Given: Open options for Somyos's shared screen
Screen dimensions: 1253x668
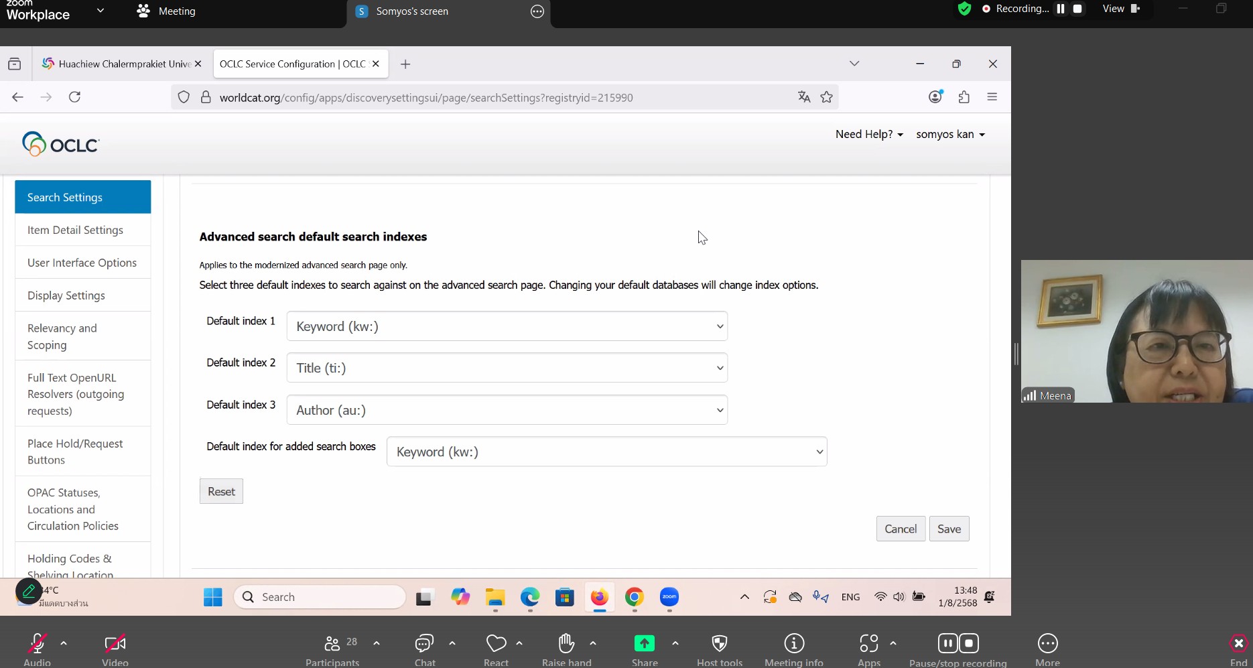Looking at the screenshot, I should click(537, 11).
